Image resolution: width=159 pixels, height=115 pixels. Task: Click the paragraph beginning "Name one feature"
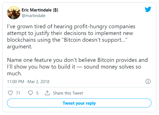77,67
